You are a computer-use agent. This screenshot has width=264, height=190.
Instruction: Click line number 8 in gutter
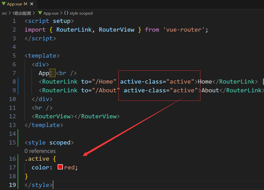[14, 82]
